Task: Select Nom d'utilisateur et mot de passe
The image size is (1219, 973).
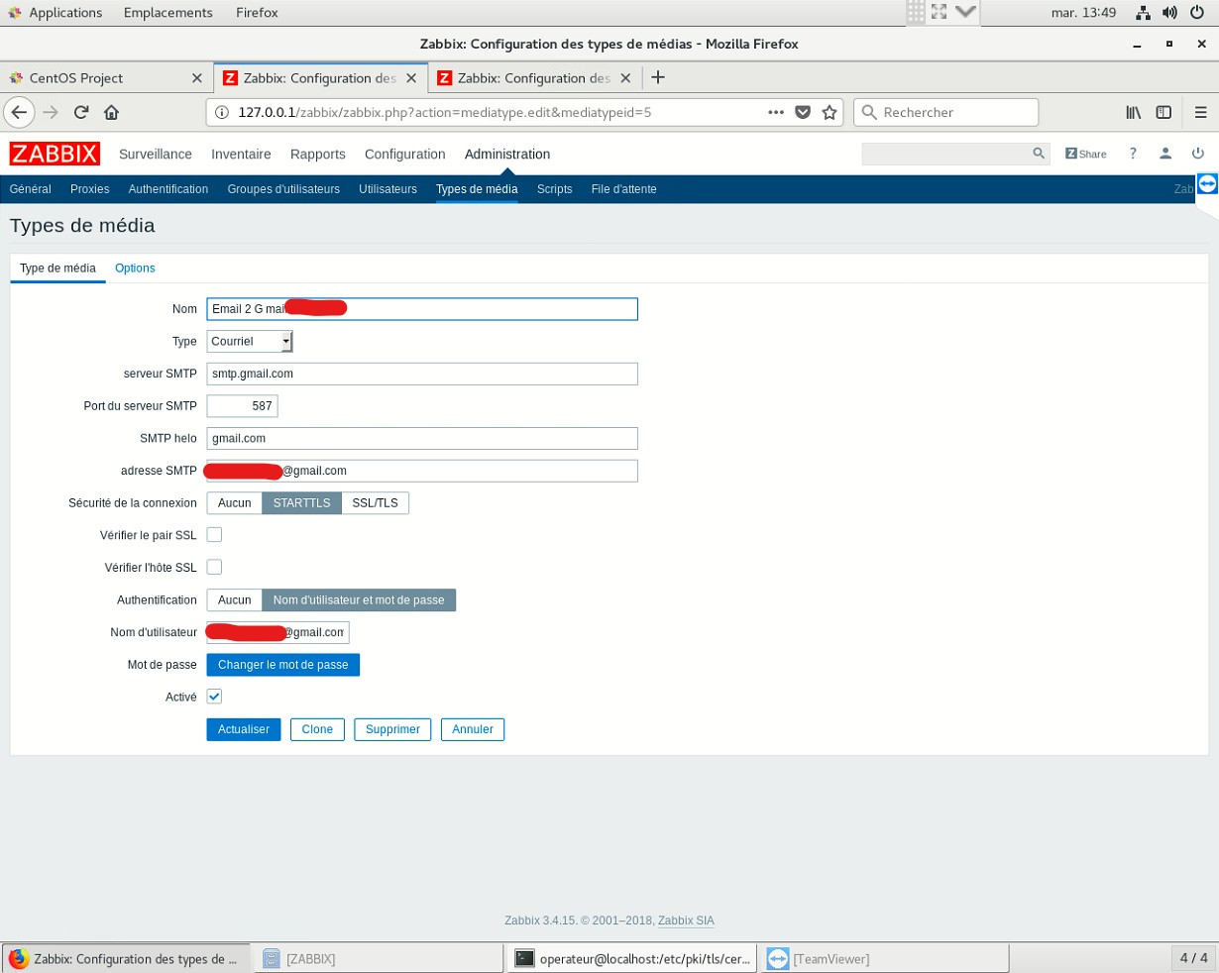Action: (359, 600)
